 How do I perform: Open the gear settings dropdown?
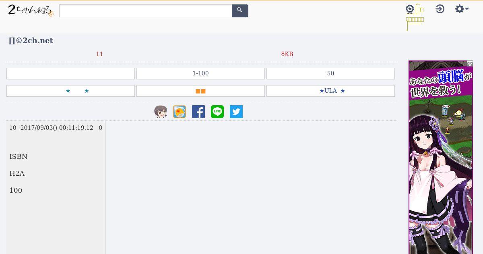click(462, 9)
